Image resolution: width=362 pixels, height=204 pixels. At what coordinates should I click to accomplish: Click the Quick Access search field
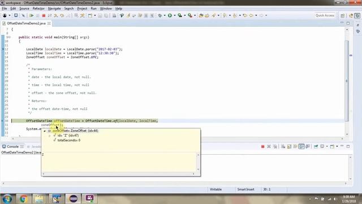325,15
